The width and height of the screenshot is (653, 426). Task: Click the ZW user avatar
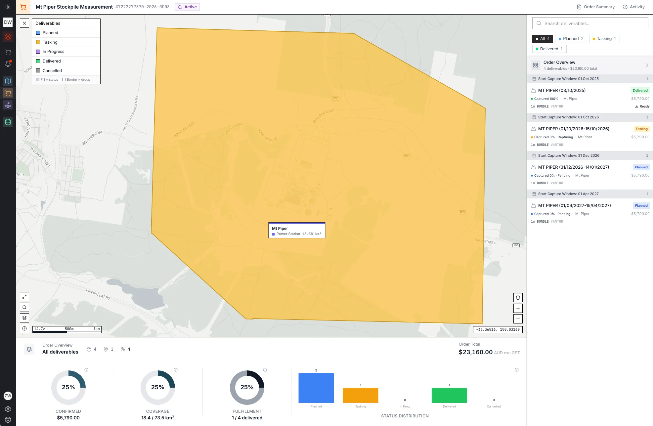(8, 396)
